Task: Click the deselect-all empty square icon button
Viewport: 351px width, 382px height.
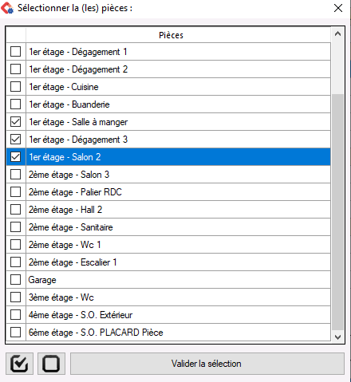Action: [51, 364]
